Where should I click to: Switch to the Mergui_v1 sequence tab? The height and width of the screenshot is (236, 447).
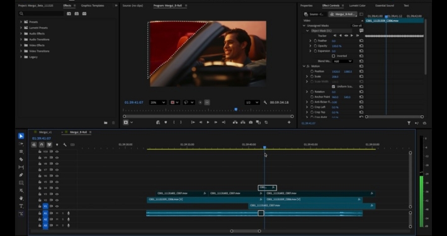pyautogui.click(x=45, y=132)
